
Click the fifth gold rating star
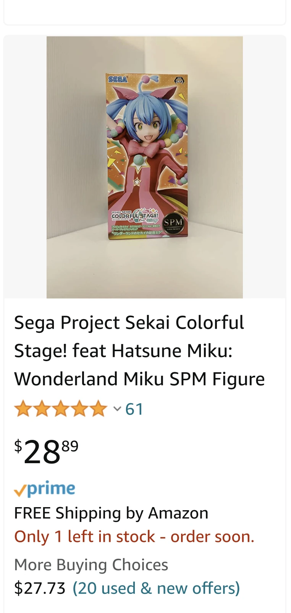click(99, 409)
